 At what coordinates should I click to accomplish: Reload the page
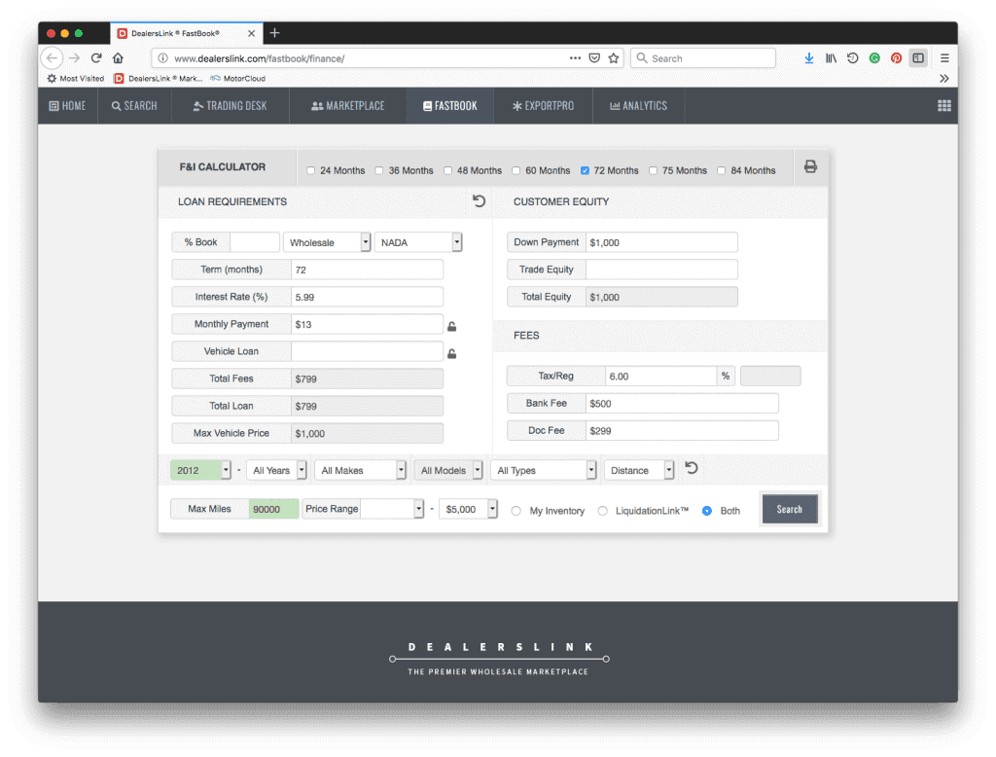click(x=96, y=57)
